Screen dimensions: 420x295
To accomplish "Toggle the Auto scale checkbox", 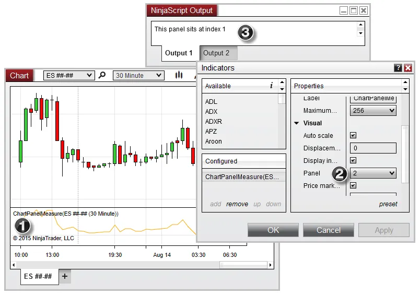I will pos(353,135).
